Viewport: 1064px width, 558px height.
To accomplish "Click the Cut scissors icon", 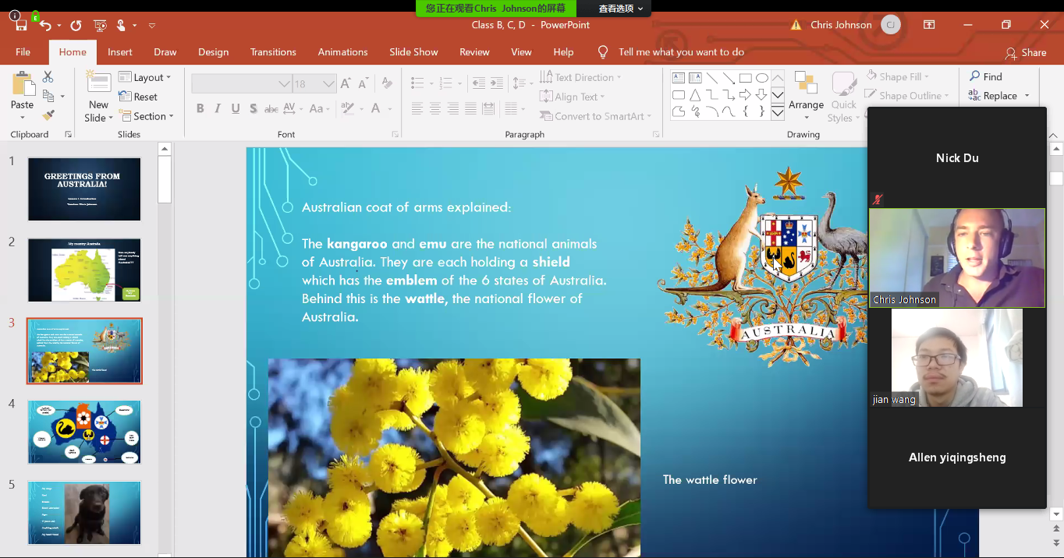I will pos(48,76).
